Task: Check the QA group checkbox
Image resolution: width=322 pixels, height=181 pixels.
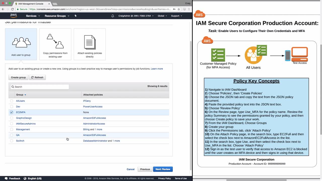Action: tap(12, 135)
